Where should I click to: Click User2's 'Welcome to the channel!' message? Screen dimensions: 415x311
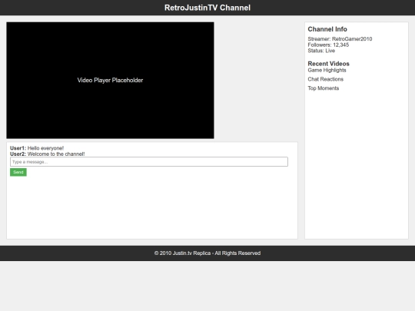coord(48,154)
